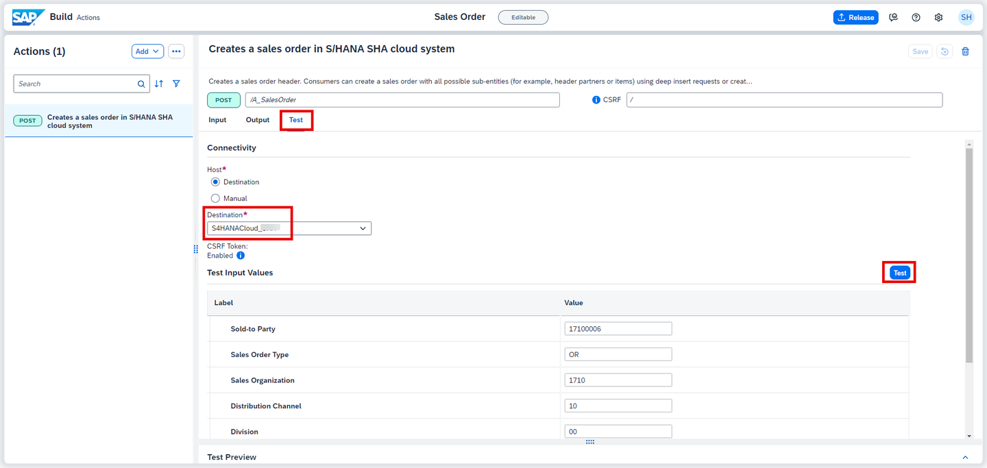Switch to the Output tab

tap(258, 120)
